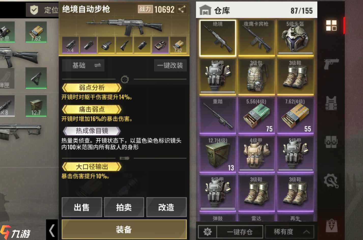Select the armor vest category icon
The height and width of the screenshot is (240, 363).
pyautogui.click(x=331, y=103)
